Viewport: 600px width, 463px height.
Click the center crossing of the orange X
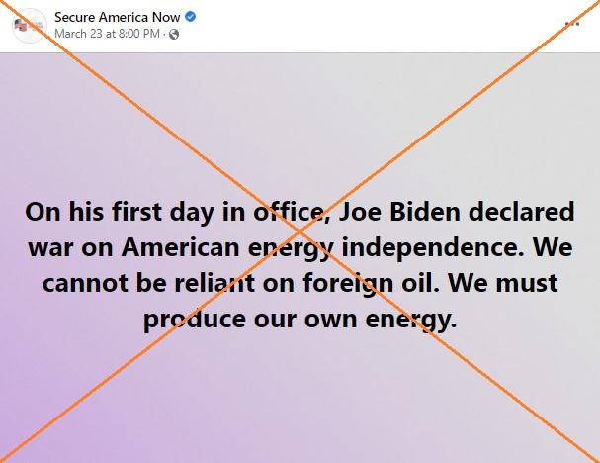pos(300,231)
